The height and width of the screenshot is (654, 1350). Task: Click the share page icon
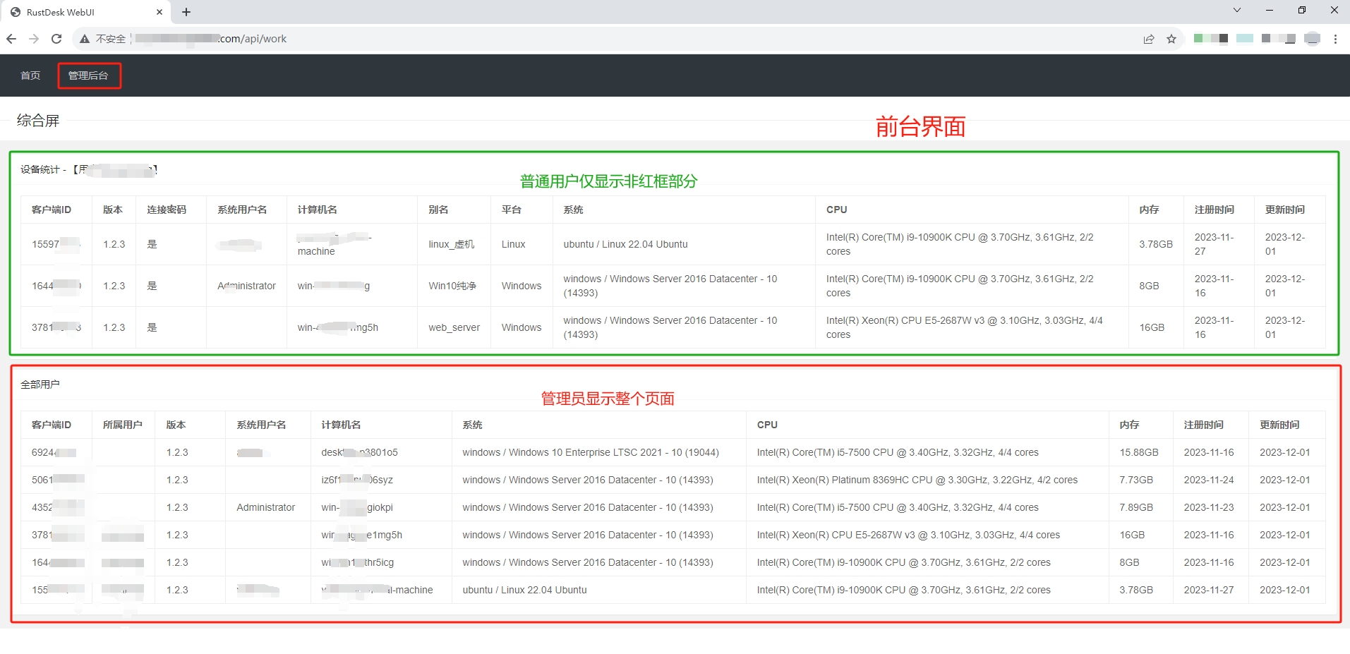pos(1150,39)
